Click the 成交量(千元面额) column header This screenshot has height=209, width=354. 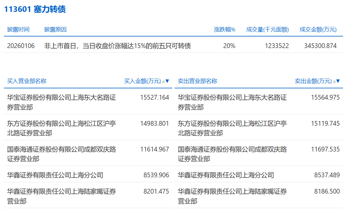[267, 30]
